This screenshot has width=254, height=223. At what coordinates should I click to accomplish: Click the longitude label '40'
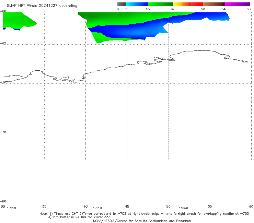pyautogui.click(x=86, y=207)
